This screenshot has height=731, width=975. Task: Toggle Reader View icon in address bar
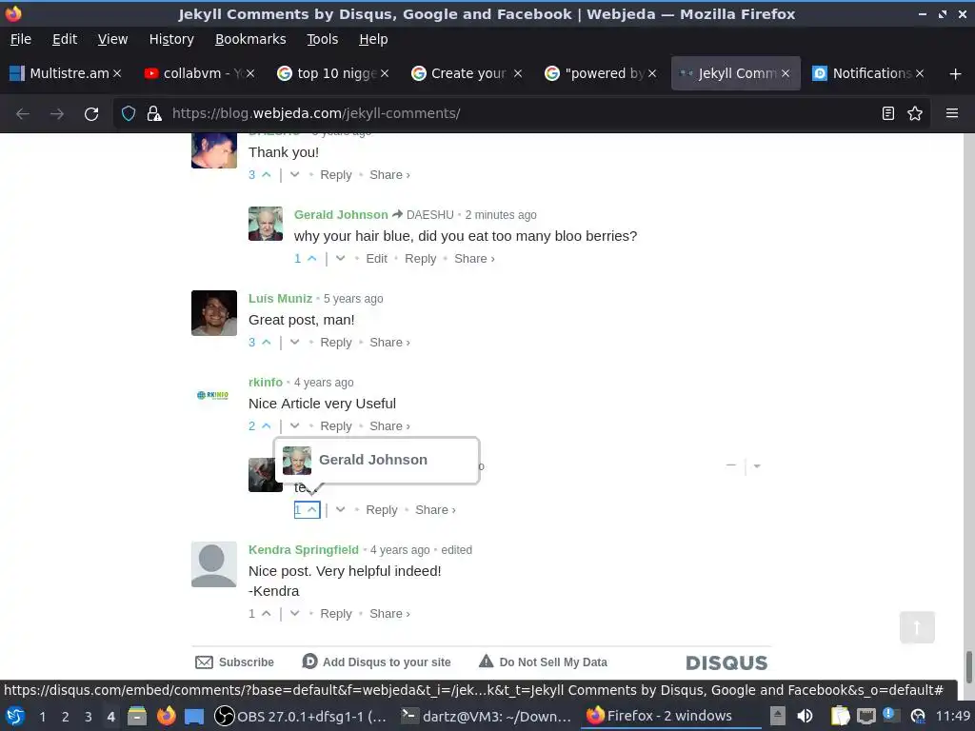point(888,113)
